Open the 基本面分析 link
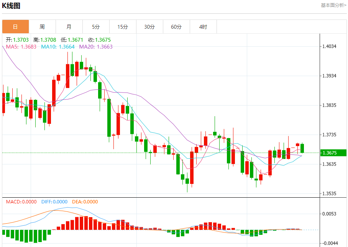This screenshot has height=247, width=348. coord(333,5)
